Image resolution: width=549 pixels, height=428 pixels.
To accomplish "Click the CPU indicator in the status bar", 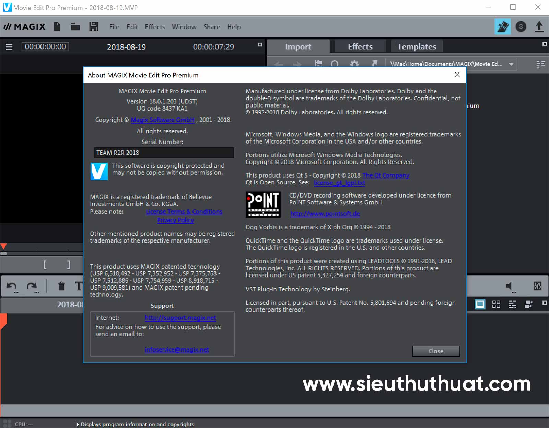I will point(24,424).
